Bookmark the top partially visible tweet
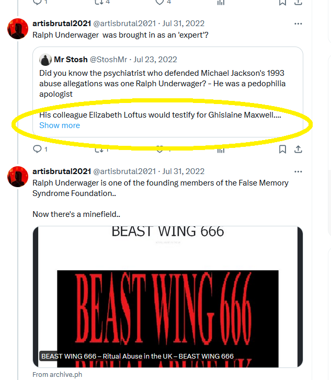Image resolution: width=331 pixels, height=380 pixels. point(282,3)
